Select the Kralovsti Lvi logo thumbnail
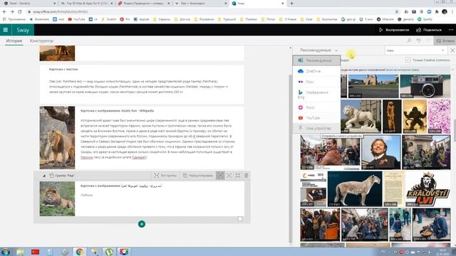 coord(427,188)
